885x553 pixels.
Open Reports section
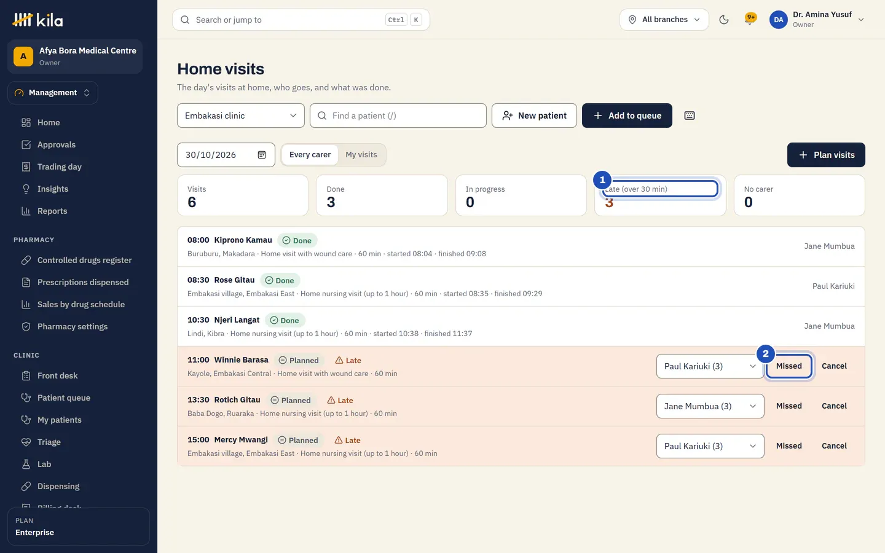(79, 211)
